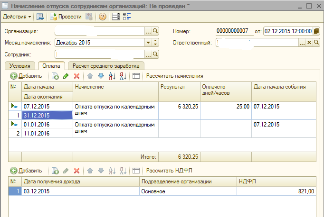The height and width of the screenshot is (217, 324).
Task: Open selection list for Сотрудник field
Action: 148,54
